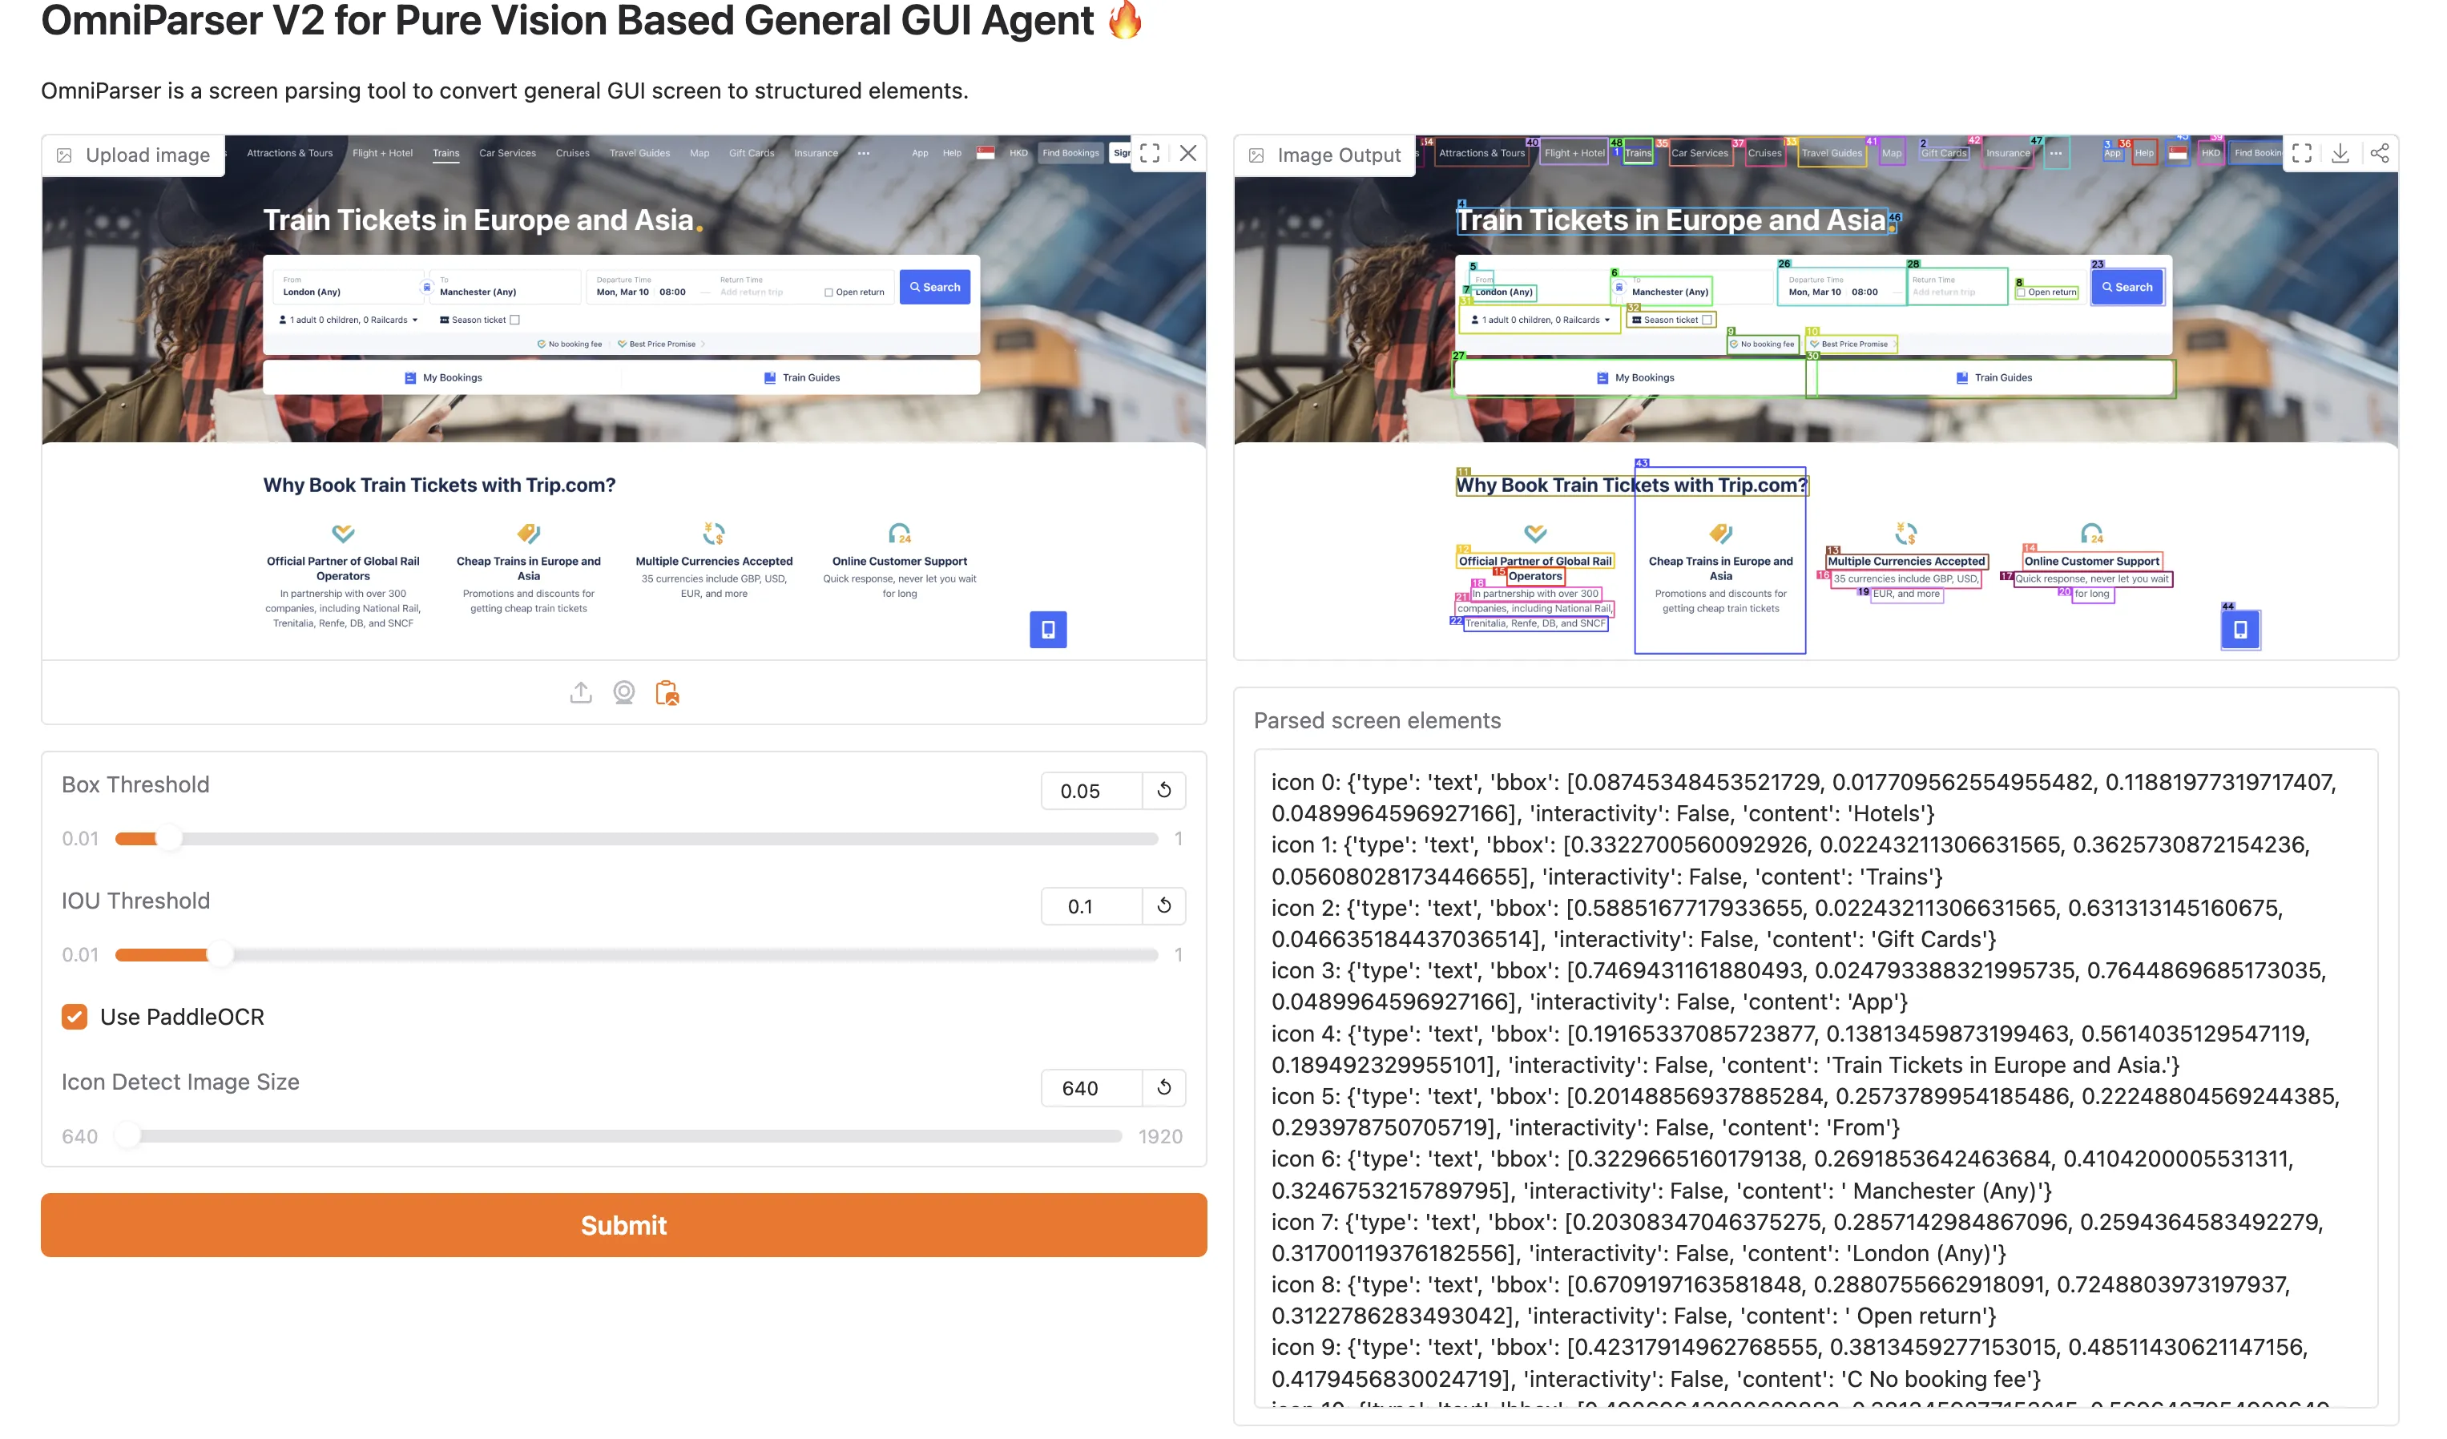The height and width of the screenshot is (1439, 2447).
Task: Click the Box Threshold slider track
Action: [x=636, y=839]
